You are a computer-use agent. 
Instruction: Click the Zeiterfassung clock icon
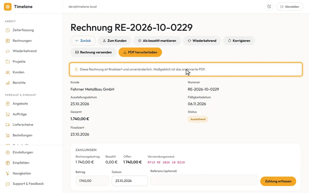pyautogui.click(x=8, y=30)
